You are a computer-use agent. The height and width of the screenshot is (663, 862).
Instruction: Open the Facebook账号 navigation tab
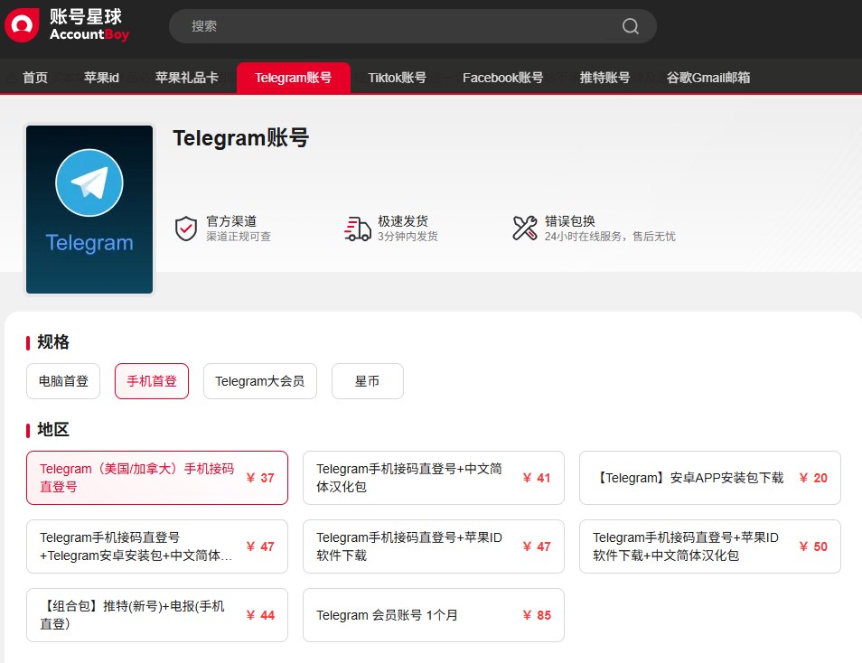coord(502,78)
